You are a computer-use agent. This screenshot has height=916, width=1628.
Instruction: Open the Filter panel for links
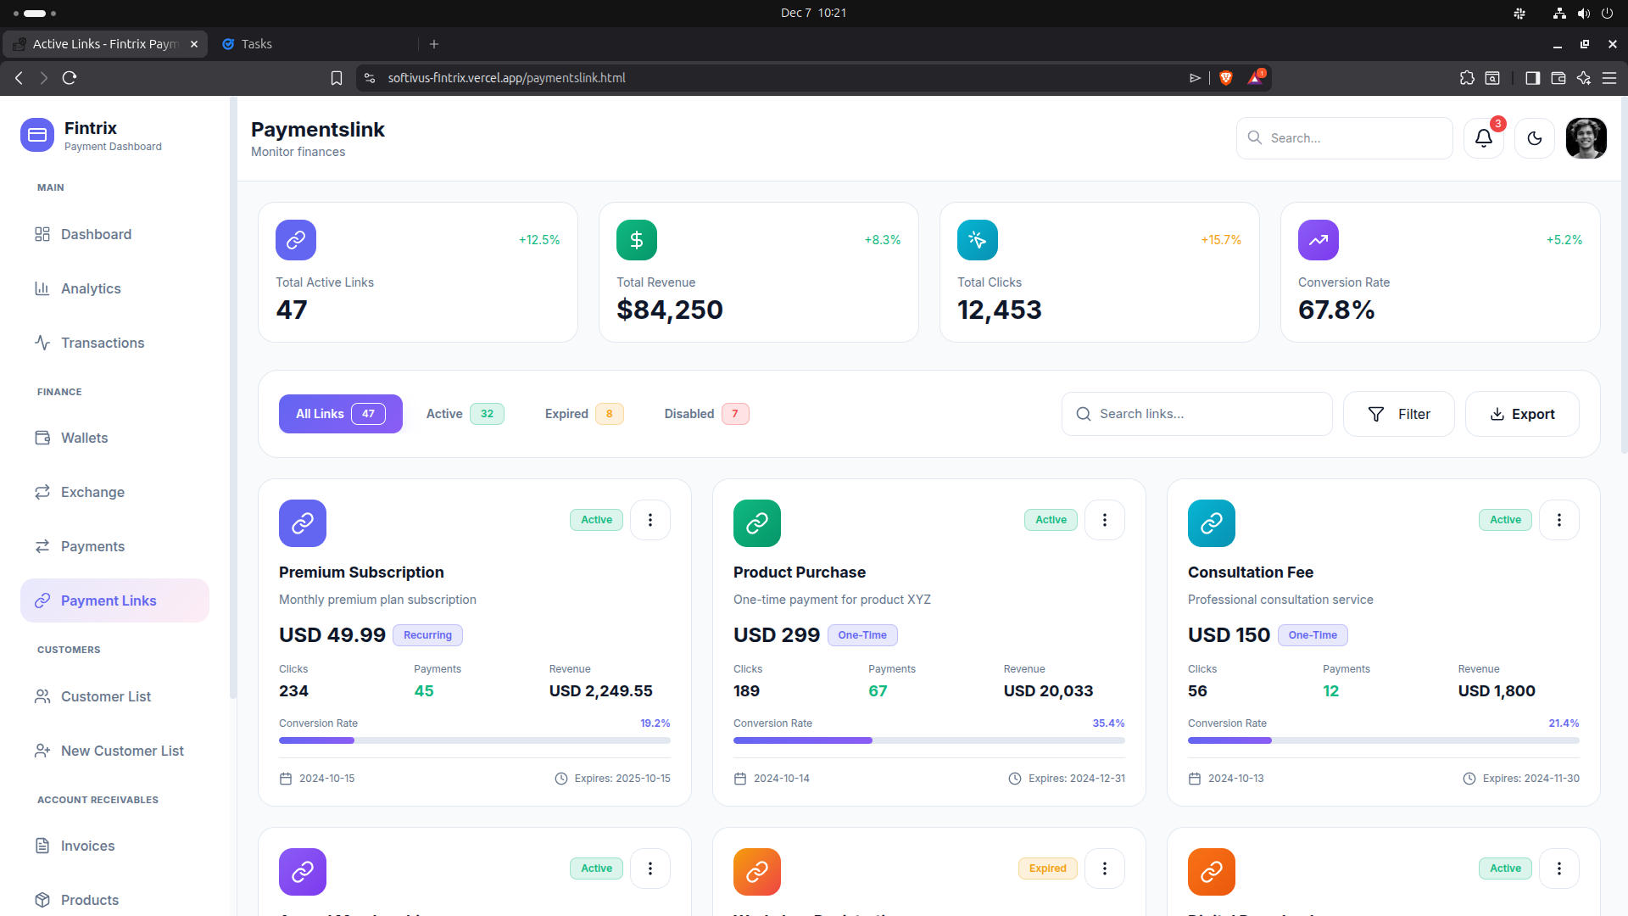[1398, 414]
